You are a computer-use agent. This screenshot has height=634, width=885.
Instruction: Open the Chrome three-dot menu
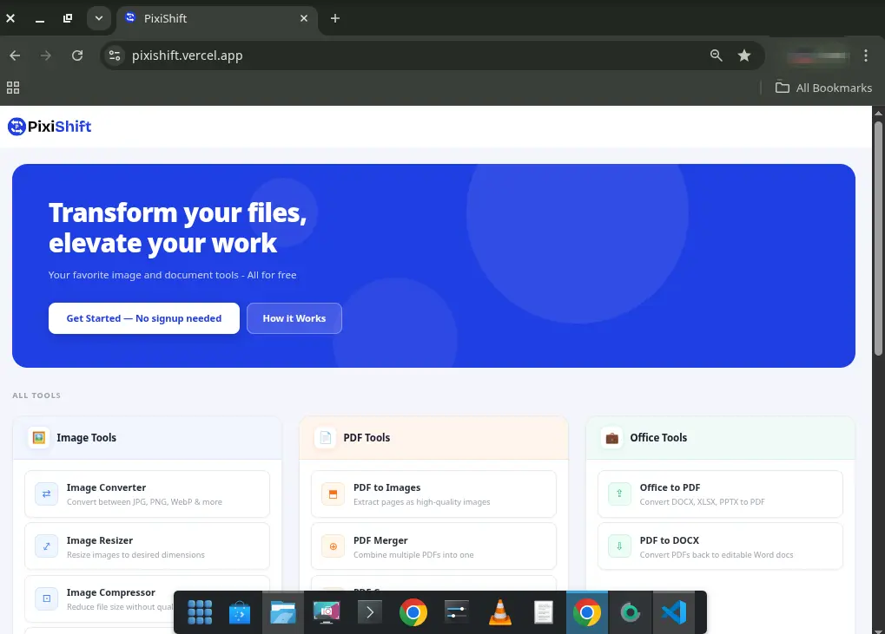coord(866,56)
